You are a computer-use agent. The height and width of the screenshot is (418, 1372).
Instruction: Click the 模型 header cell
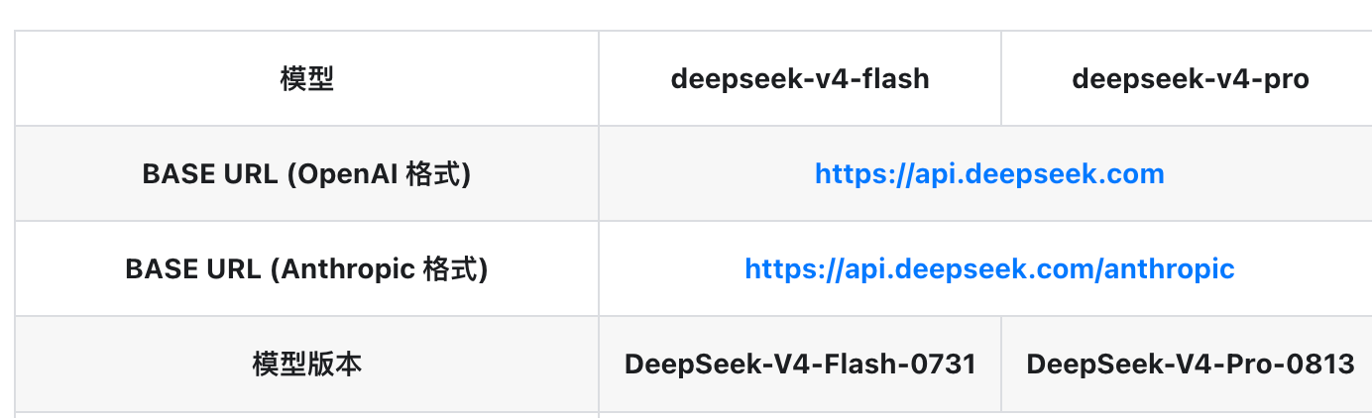[307, 78]
